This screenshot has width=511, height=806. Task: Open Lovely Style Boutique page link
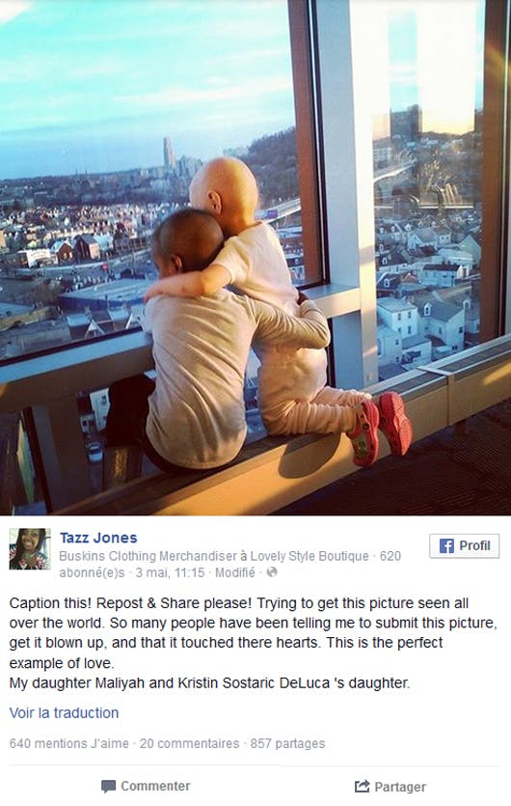pyautogui.click(x=309, y=556)
